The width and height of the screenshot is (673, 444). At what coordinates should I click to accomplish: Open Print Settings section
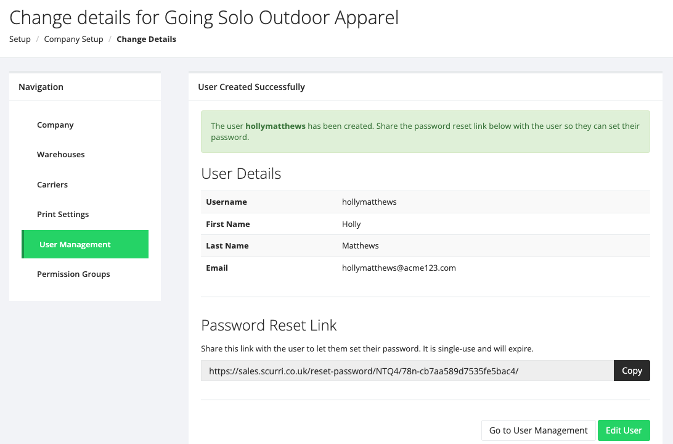(63, 214)
